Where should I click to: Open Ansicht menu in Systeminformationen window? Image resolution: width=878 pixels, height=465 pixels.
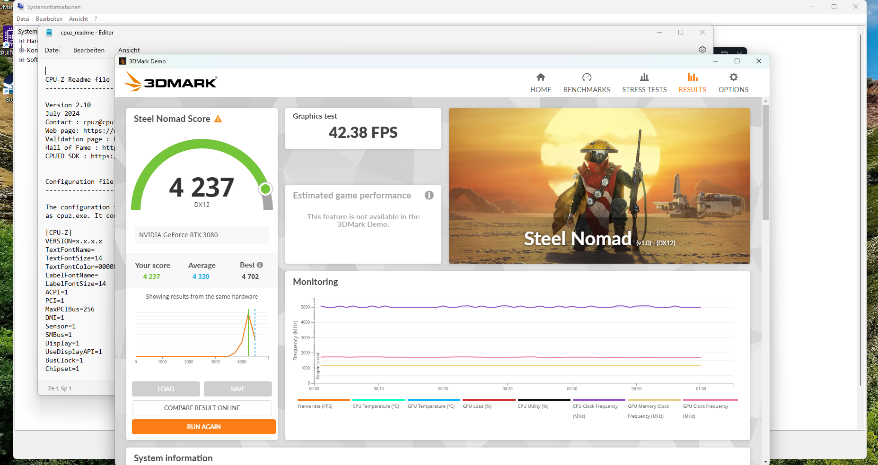point(79,19)
